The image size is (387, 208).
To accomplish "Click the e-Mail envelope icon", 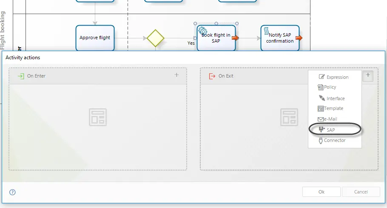I will 320,119.
